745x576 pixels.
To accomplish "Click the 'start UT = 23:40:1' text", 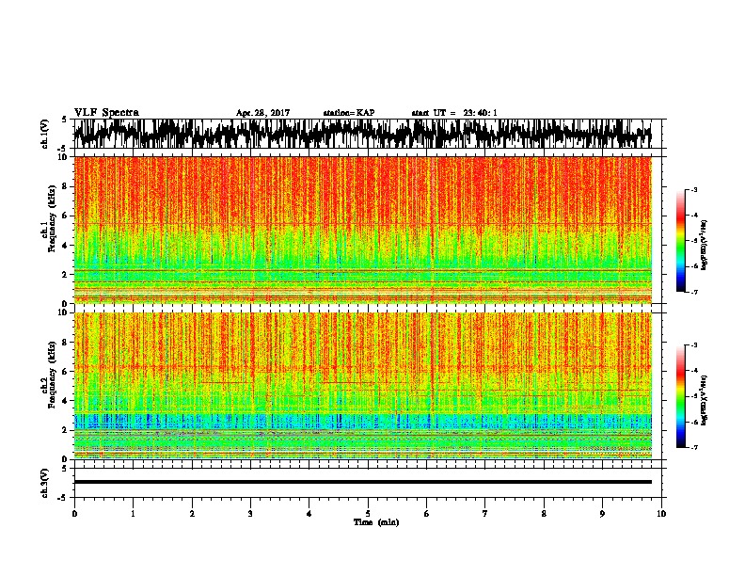I will (x=454, y=113).
